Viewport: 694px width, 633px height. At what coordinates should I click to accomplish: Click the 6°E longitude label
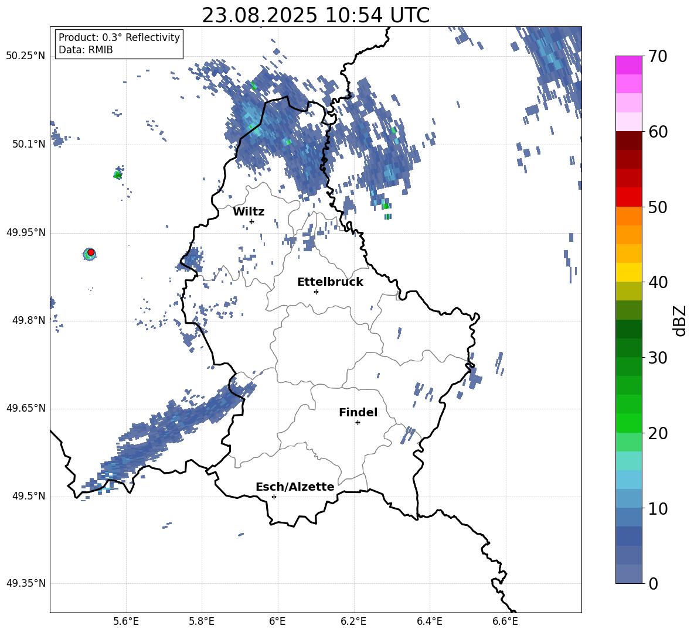point(277,621)
